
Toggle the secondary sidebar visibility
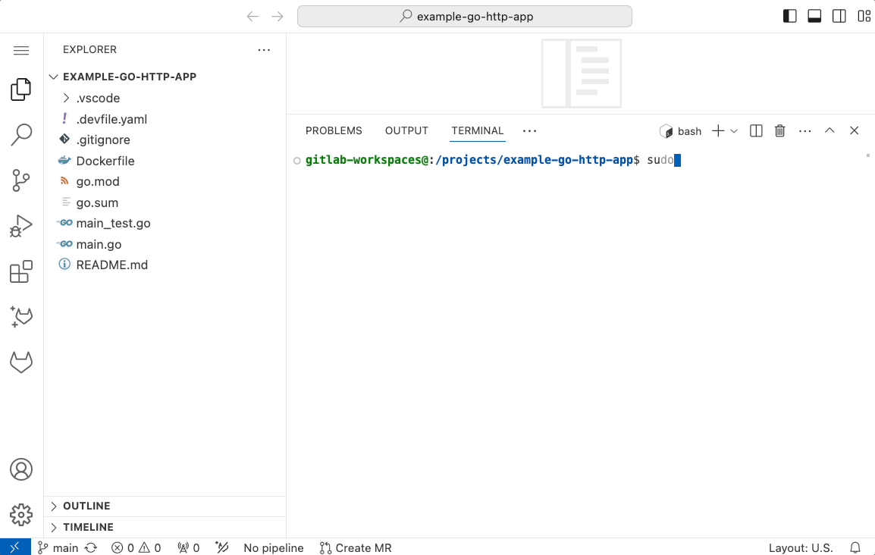pos(839,16)
